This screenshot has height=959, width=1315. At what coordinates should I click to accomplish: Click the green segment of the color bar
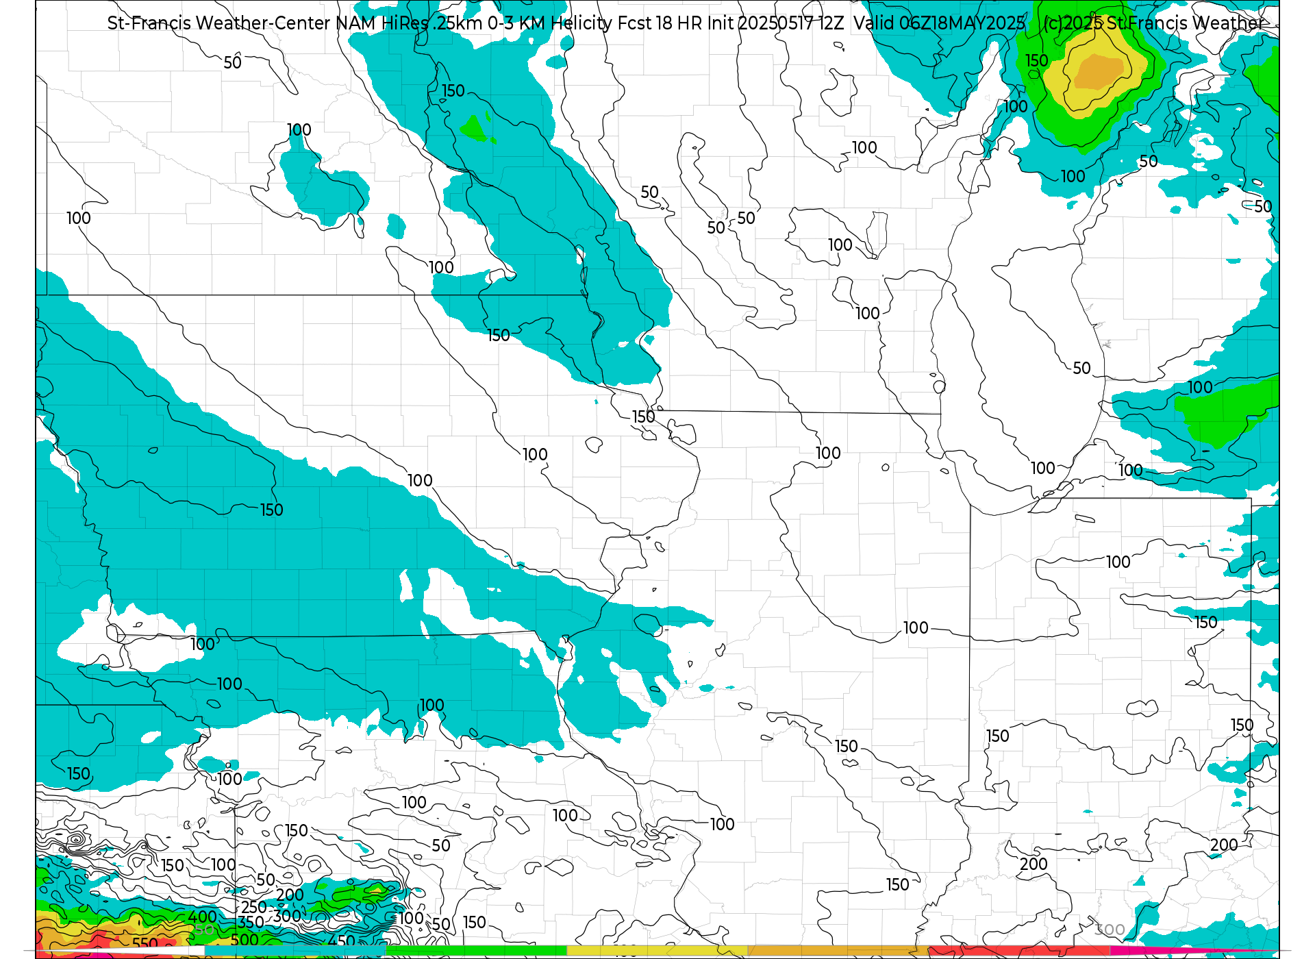pyautogui.click(x=476, y=951)
